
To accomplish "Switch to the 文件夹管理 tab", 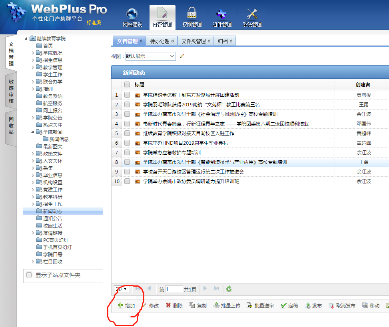I will pos(195,41).
